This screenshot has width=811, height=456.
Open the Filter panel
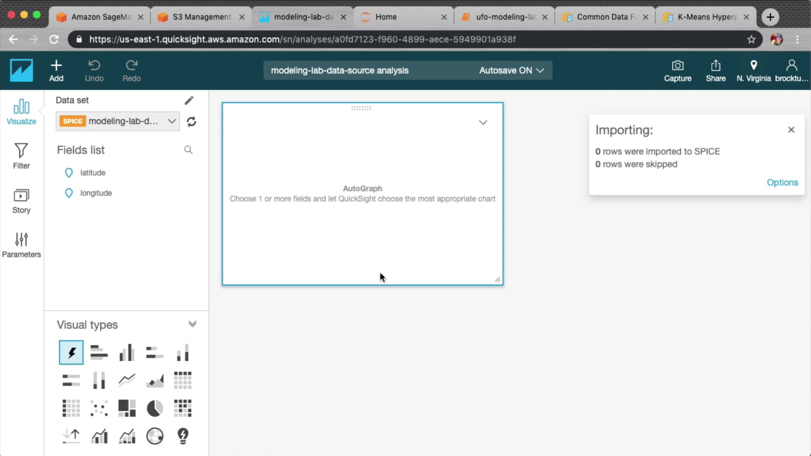click(21, 156)
